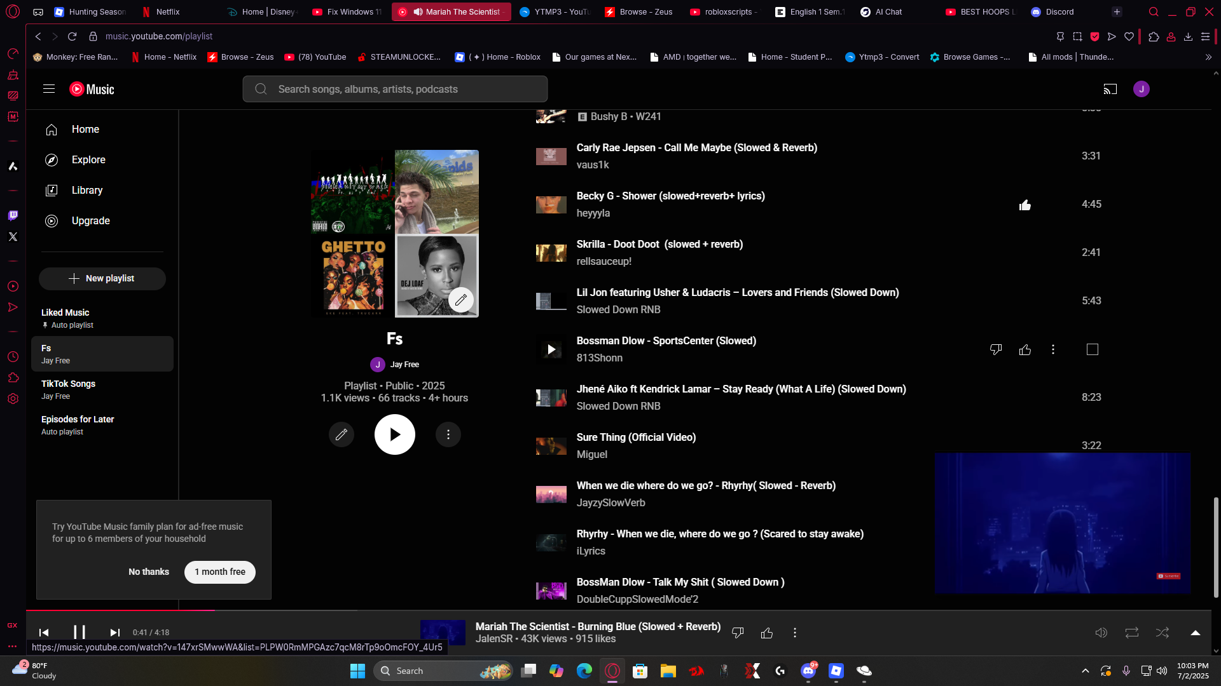This screenshot has height=686, width=1221.
Task: Toggle shuffle in the player bar
Action: coord(1162,633)
